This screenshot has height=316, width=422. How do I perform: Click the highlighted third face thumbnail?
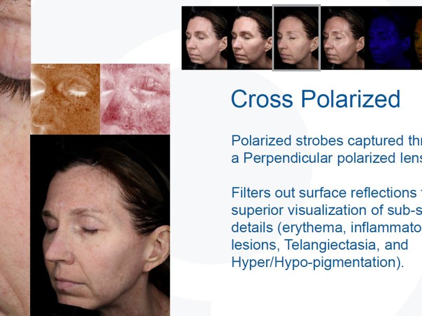tap(296, 38)
